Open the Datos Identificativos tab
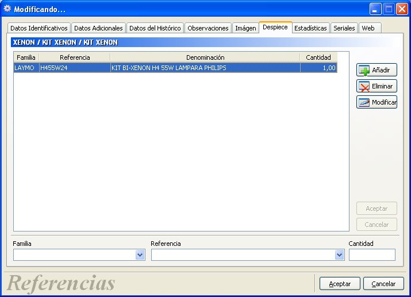 [x=39, y=28]
